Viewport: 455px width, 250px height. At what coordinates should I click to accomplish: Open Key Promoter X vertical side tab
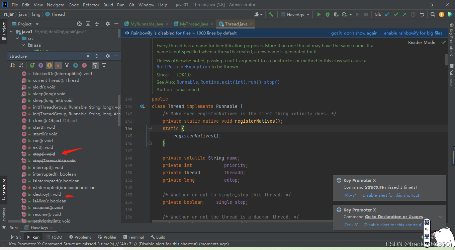(451, 40)
